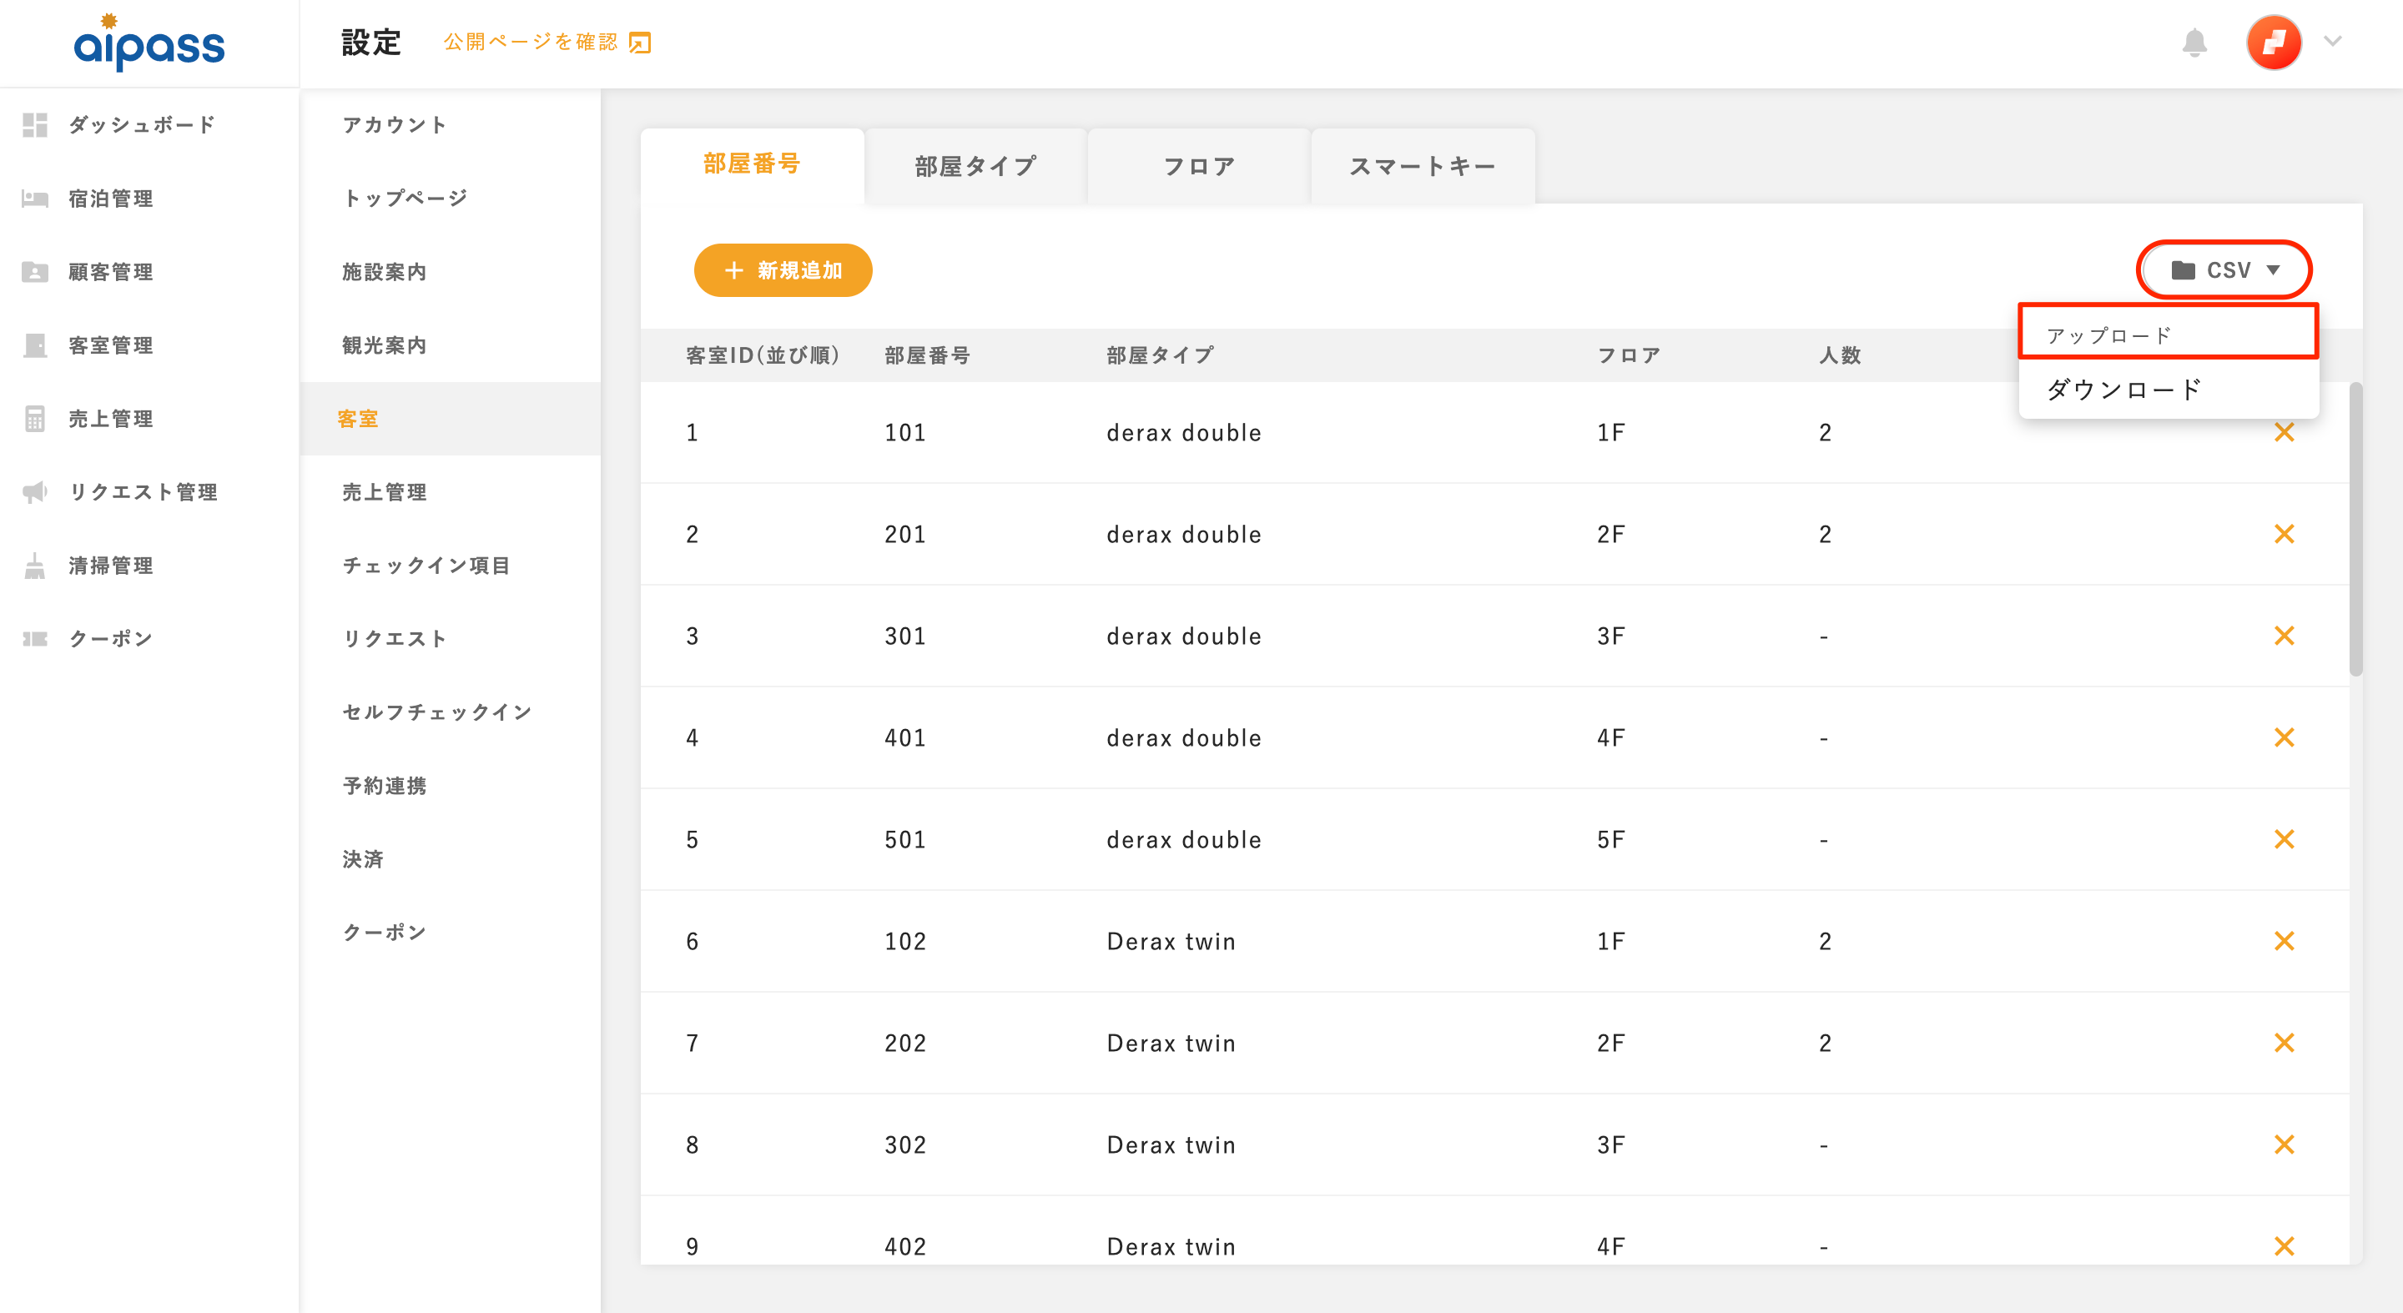
Task: Click the 清掃管理 broom icon
Action: (x=34, y=565)
